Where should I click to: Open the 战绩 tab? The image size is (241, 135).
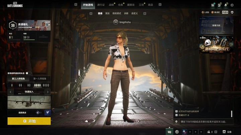pos(111,5)
